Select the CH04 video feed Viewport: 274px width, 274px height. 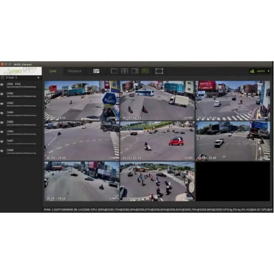82,141
